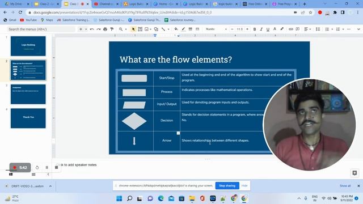Select the Logic Building slide thumbnail
The height and width of the screenshot is (204, 363).
tap(28, 46)
